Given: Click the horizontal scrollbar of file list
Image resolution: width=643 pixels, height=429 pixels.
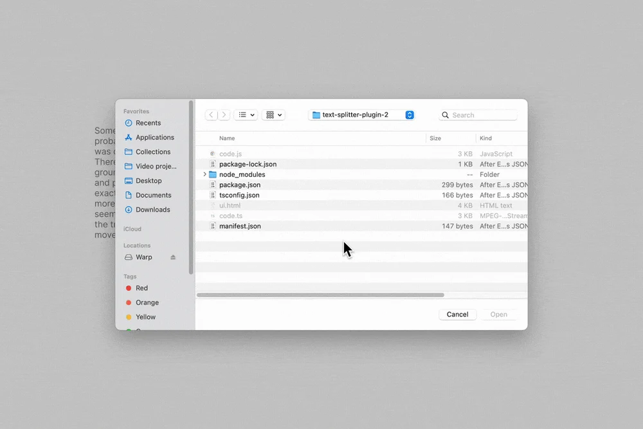Looking at the screenshot, I should [x=320, y=295].
